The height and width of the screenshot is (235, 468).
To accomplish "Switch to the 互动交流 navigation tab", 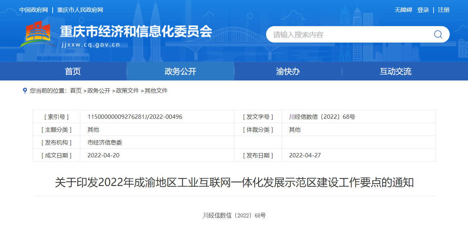I will coord(396,71).
